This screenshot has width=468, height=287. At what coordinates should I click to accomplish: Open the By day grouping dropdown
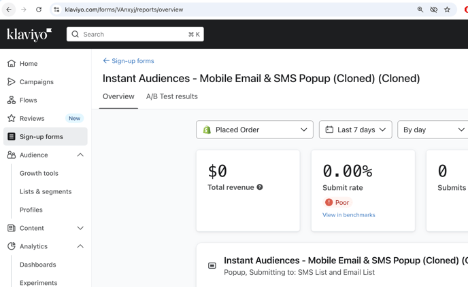coord(433,130)
